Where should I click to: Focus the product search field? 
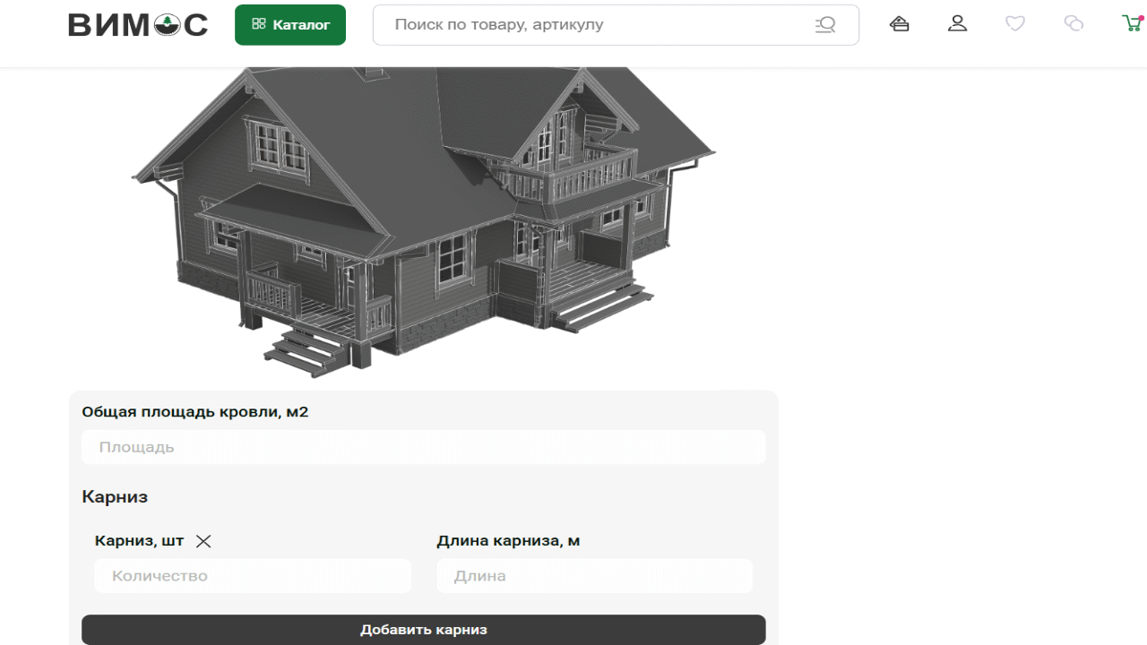click(x=591, y=25)
